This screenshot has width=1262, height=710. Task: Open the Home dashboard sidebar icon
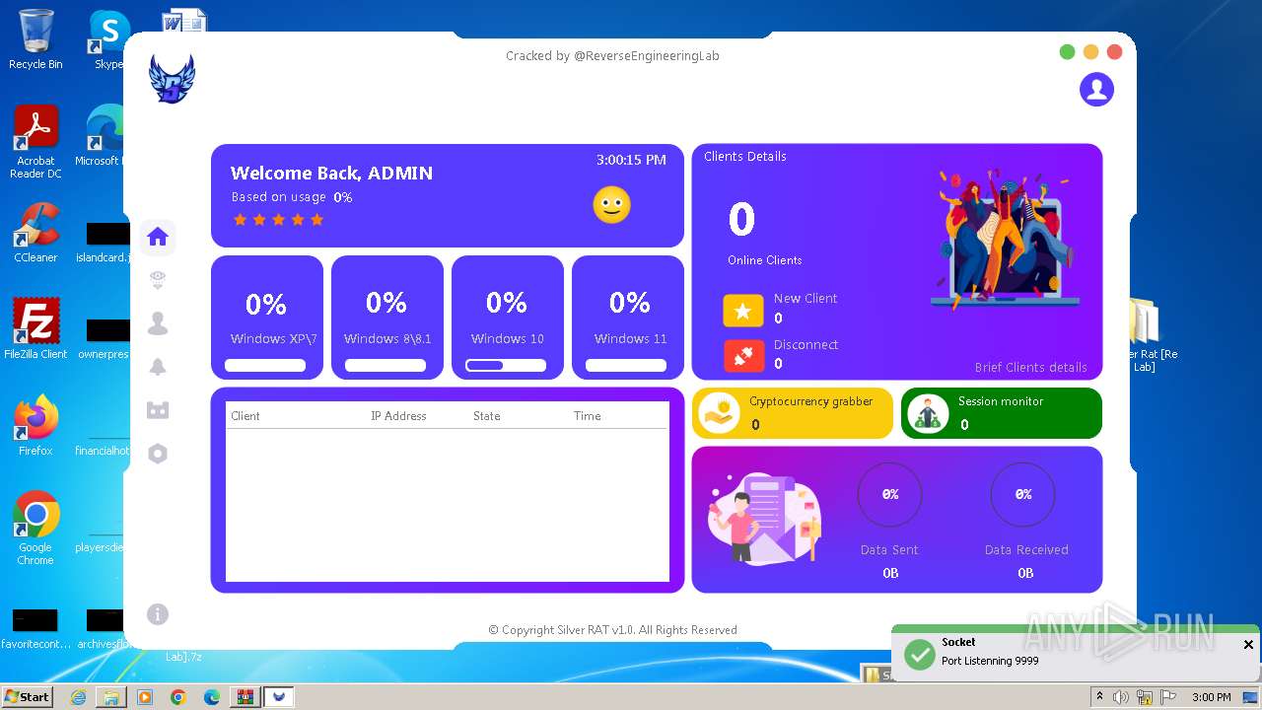pyautogui.click(x=158, y=237)
